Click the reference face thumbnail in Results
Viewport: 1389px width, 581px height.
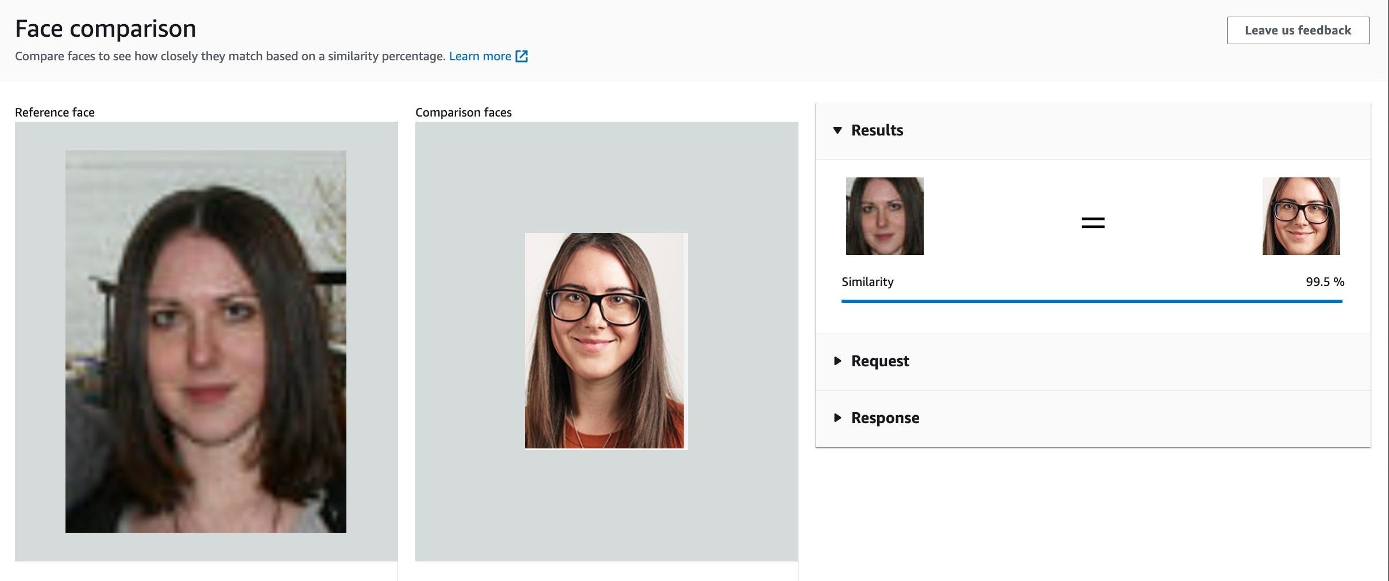coord(885,216)
